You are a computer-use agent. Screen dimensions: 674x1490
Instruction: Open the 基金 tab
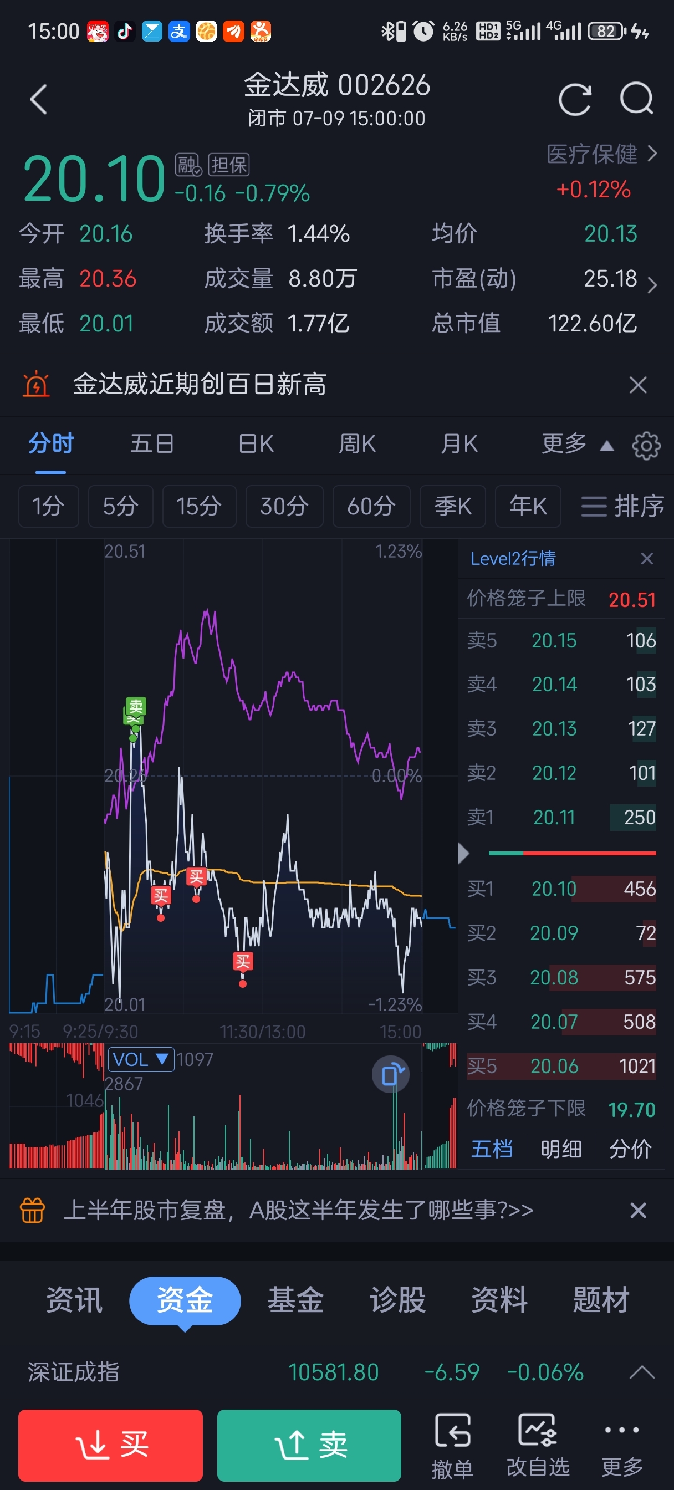(x=295, y=1300)
